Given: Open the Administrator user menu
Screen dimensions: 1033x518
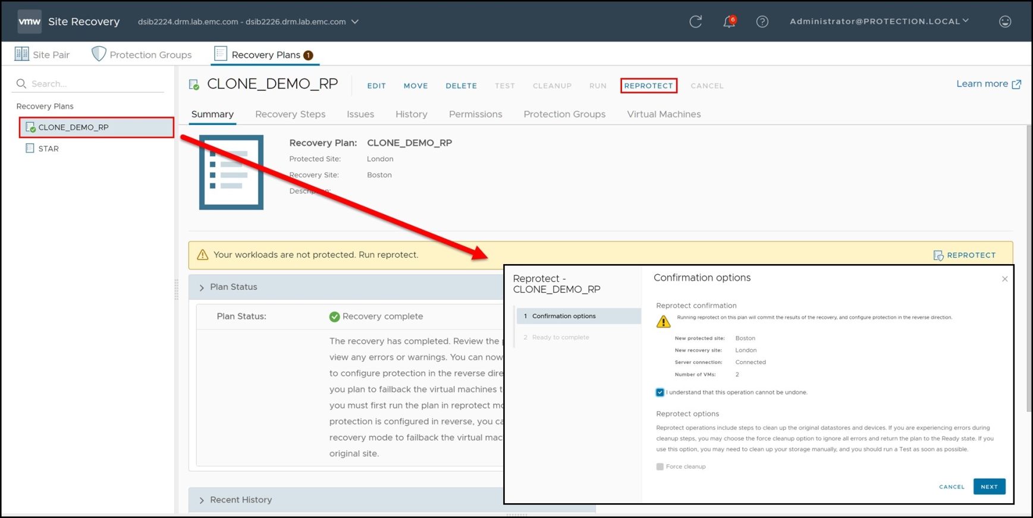Looking at the screenshot, I should click(879, 21).
